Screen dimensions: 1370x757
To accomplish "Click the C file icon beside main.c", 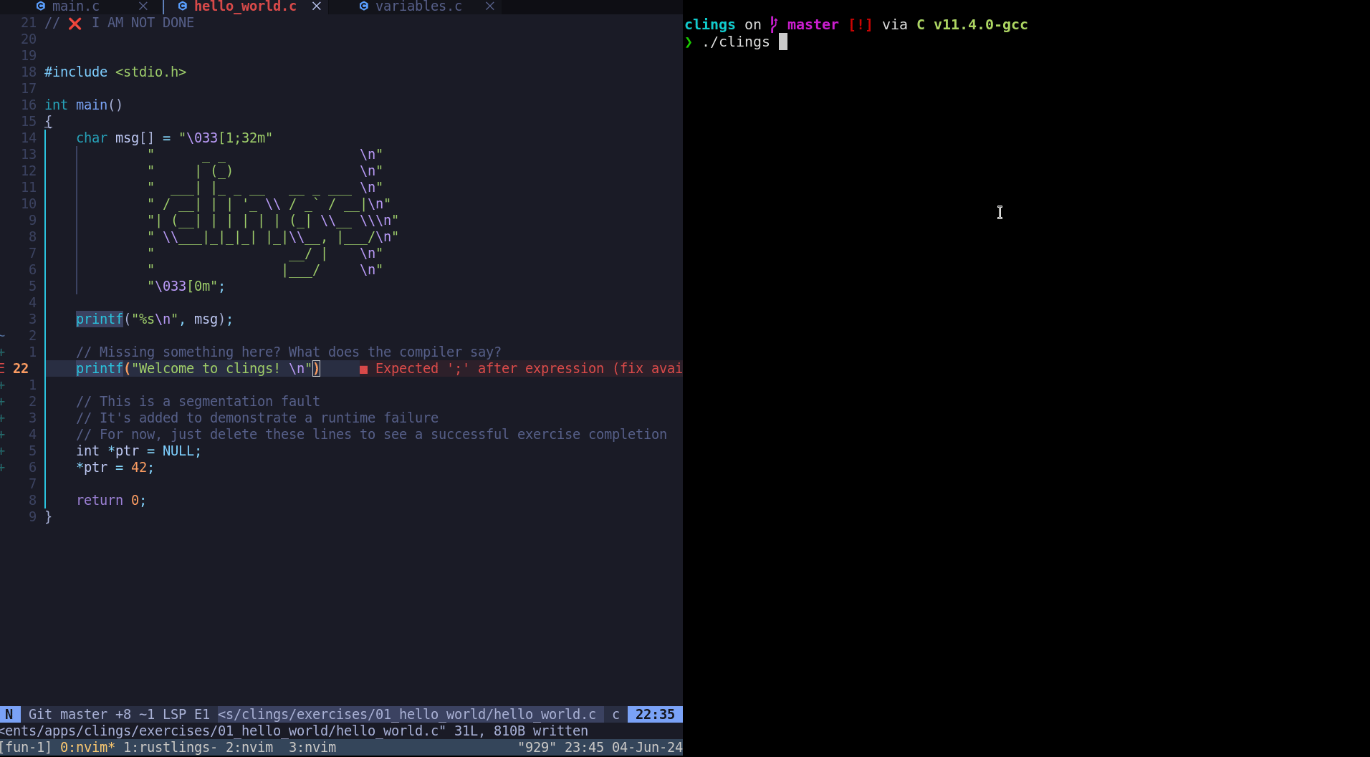I will tap(41, 6).
